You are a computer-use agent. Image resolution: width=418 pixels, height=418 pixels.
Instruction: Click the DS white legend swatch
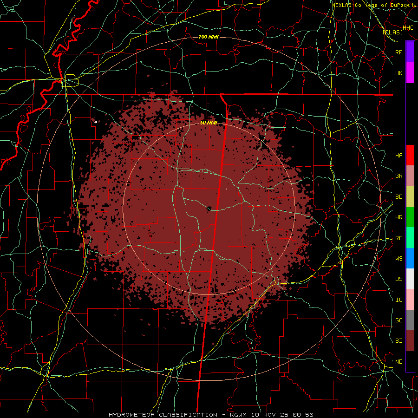click(x=410, y=279)
